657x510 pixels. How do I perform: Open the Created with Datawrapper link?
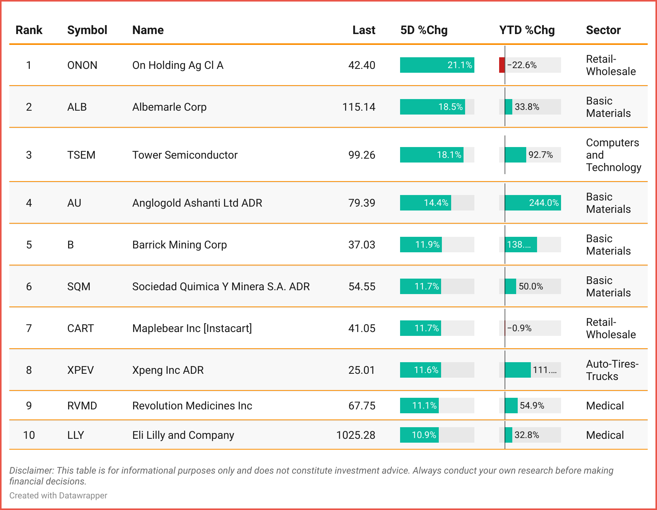pyautogui.click(x=58, y=495)
